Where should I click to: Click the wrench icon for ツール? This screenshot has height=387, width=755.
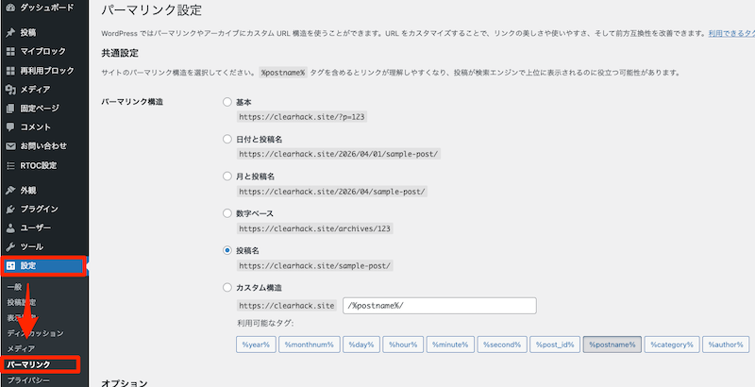(10, 246)
